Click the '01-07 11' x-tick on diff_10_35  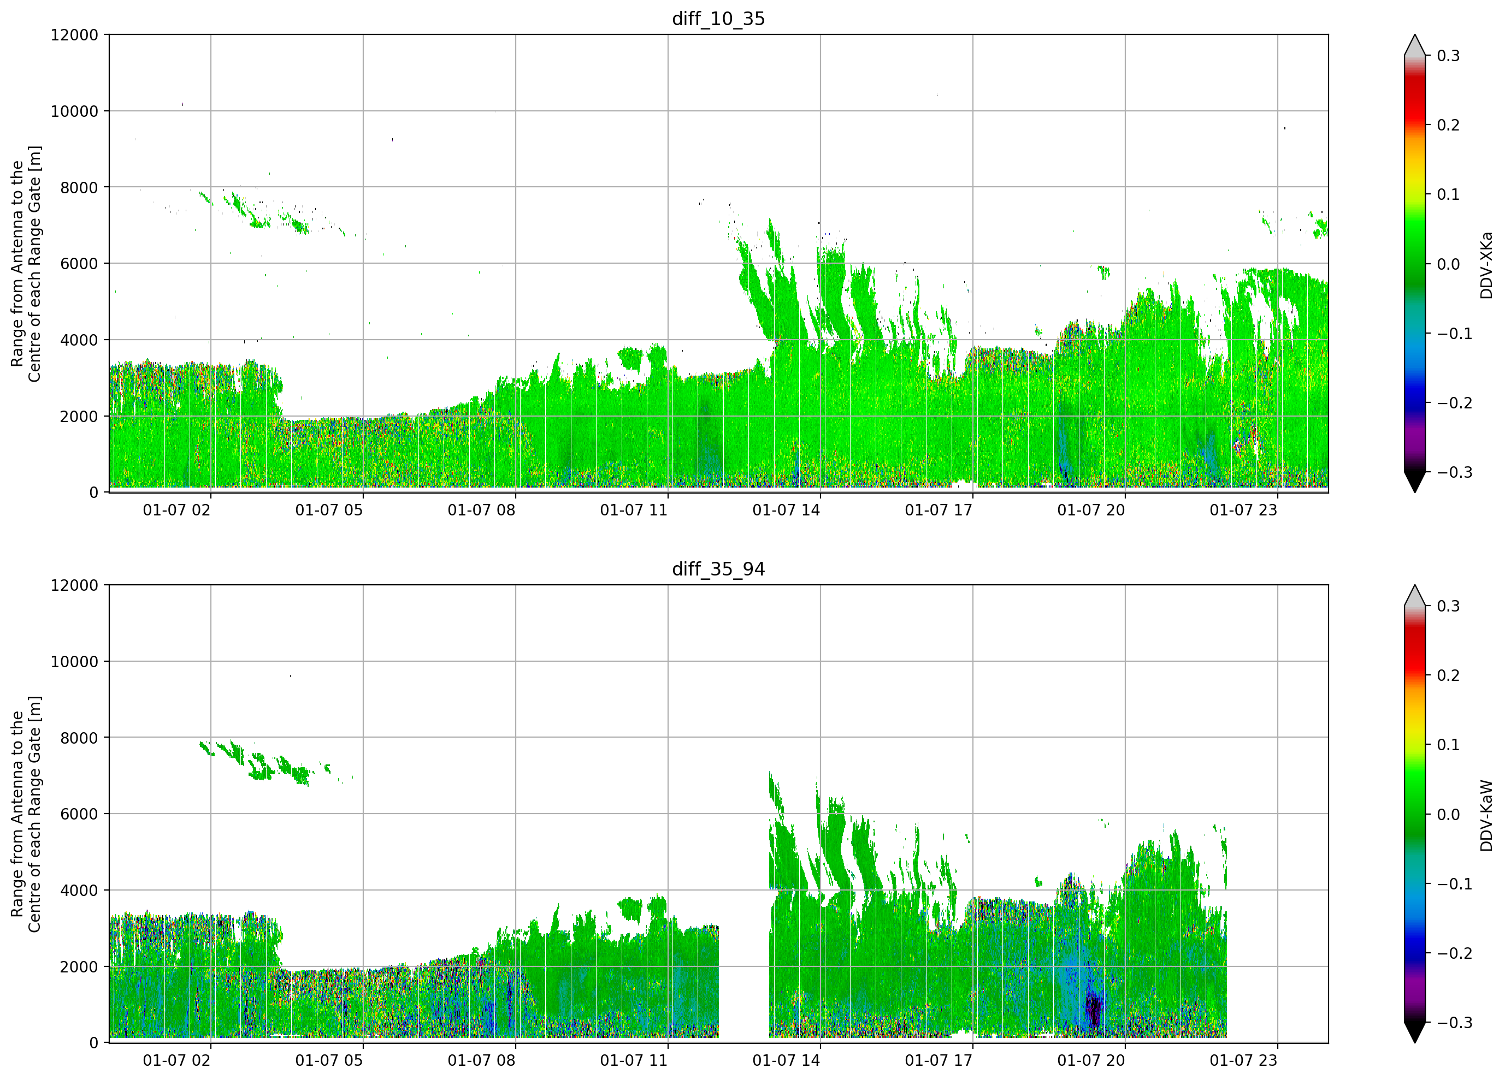634,510
